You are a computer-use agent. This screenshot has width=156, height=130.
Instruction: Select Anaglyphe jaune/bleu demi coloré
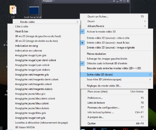tap(44, 99)
